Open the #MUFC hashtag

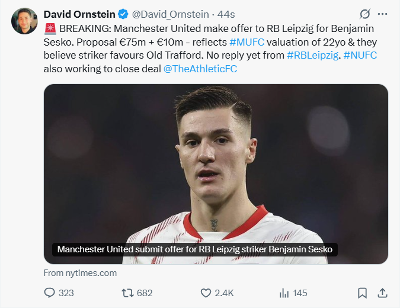click(247, 41)
